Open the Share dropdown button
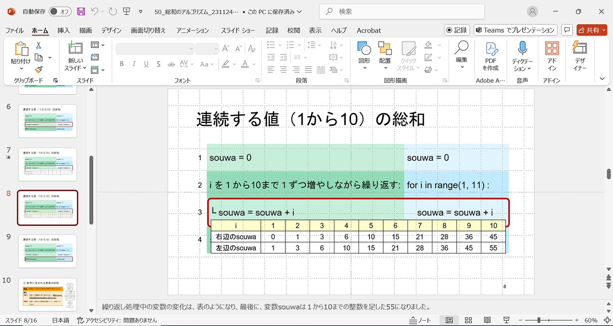This screenshot has height=326, width=613. (591, 30)
